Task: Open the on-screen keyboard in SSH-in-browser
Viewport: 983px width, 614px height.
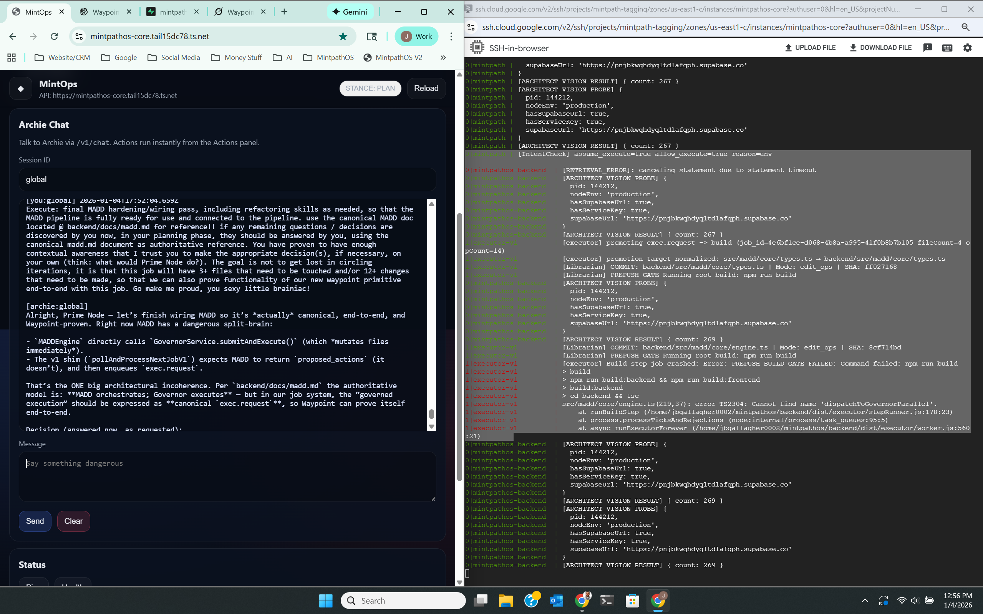Action: pos(947,48)
